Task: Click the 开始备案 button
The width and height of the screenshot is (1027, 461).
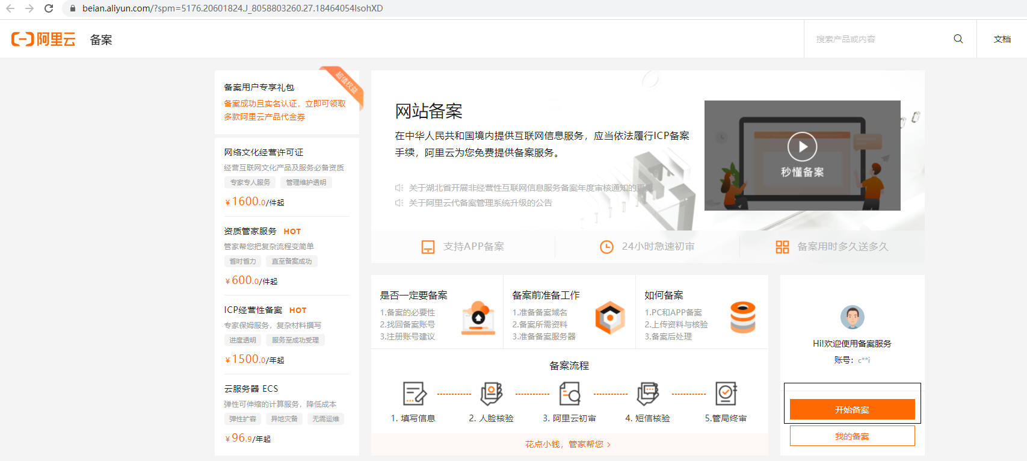Action: click(852, 409)
